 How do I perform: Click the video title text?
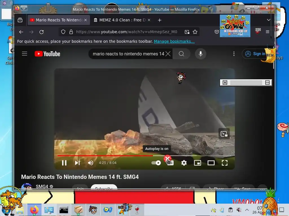tap(80, 177)
